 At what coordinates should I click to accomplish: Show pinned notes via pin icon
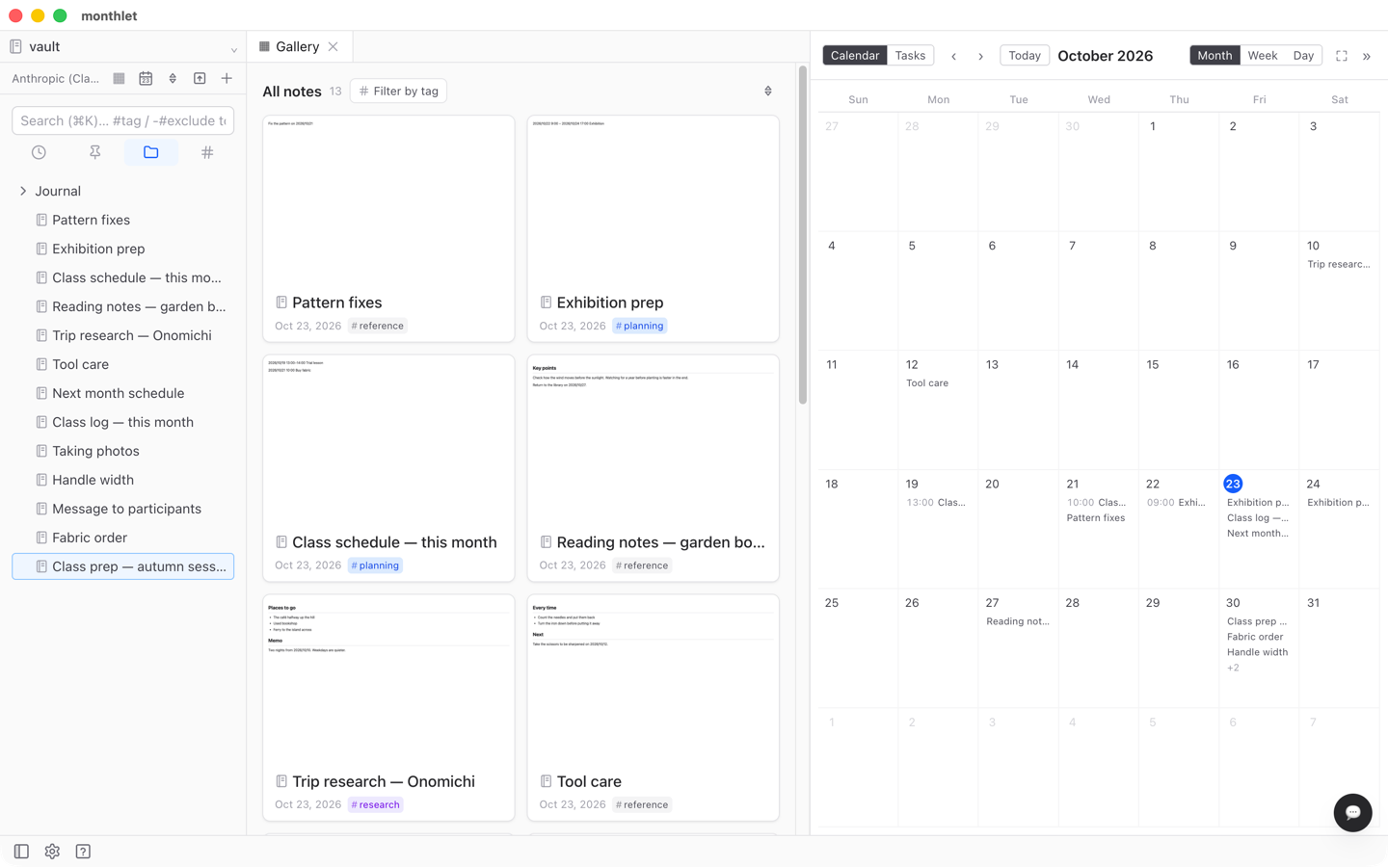94,152
